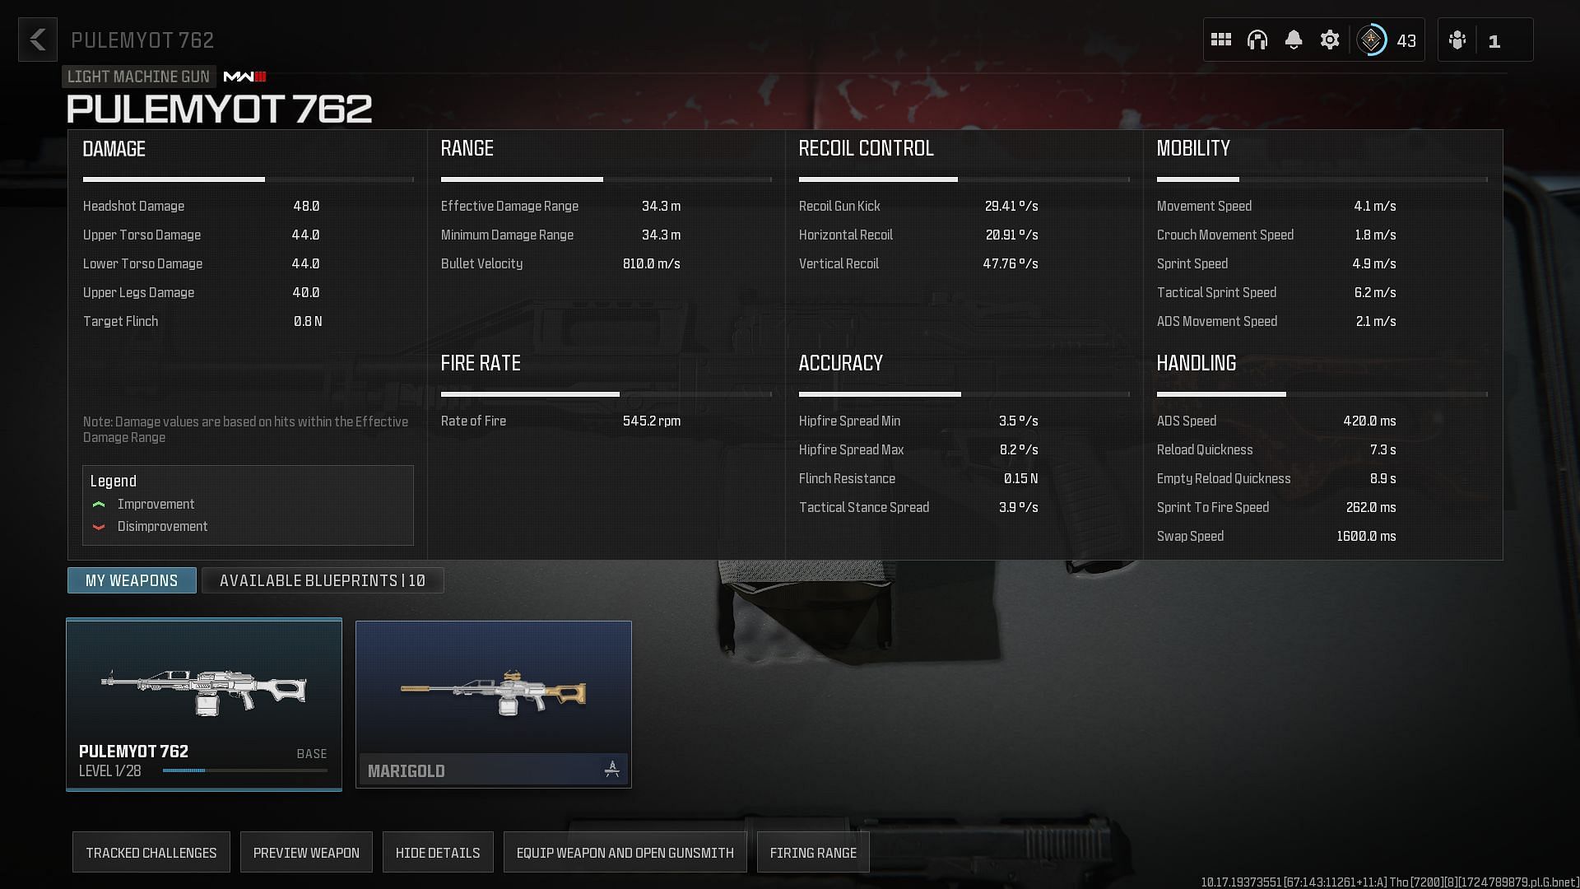Image resolution: width=1580 pixels, height=889 pixels.
Task: Click the MARIGOLD blueprint thumbnail
Action: point(493,702)
